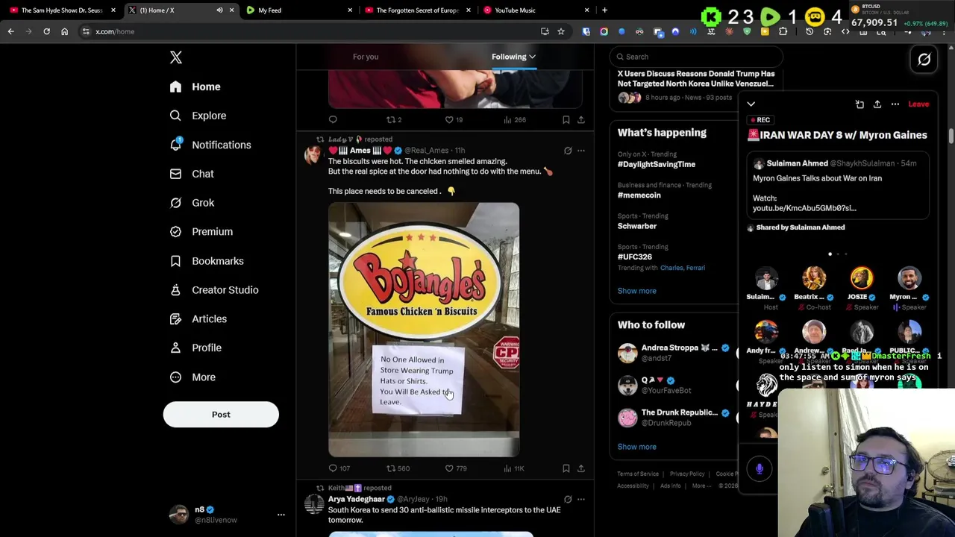The width and height of the screenshot is (955, 537).
Task: Switch to the For you tab
Action: (366, 57)
